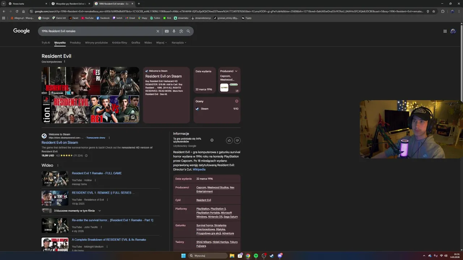This screenshot has width=463, height=260.
Task: Click the Windows taskbar Wyszukaj search box
Action: 208,256
